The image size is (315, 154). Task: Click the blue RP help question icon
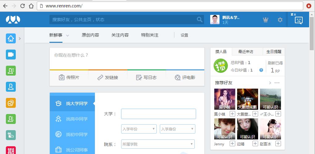pos(261,70)
